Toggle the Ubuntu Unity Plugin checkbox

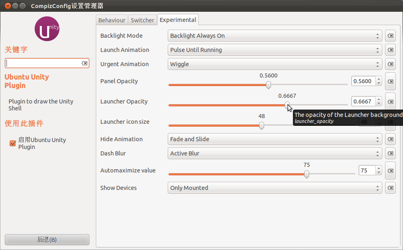[x=13, y=143]
